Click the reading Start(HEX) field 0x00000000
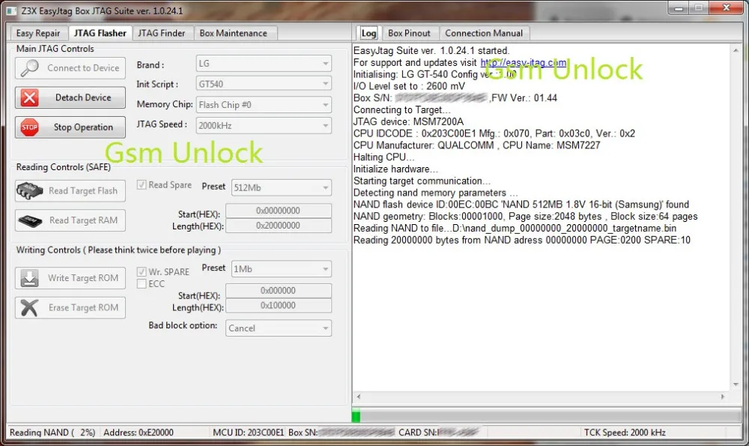Screen dimensions: 749x446 coord(279,211)
